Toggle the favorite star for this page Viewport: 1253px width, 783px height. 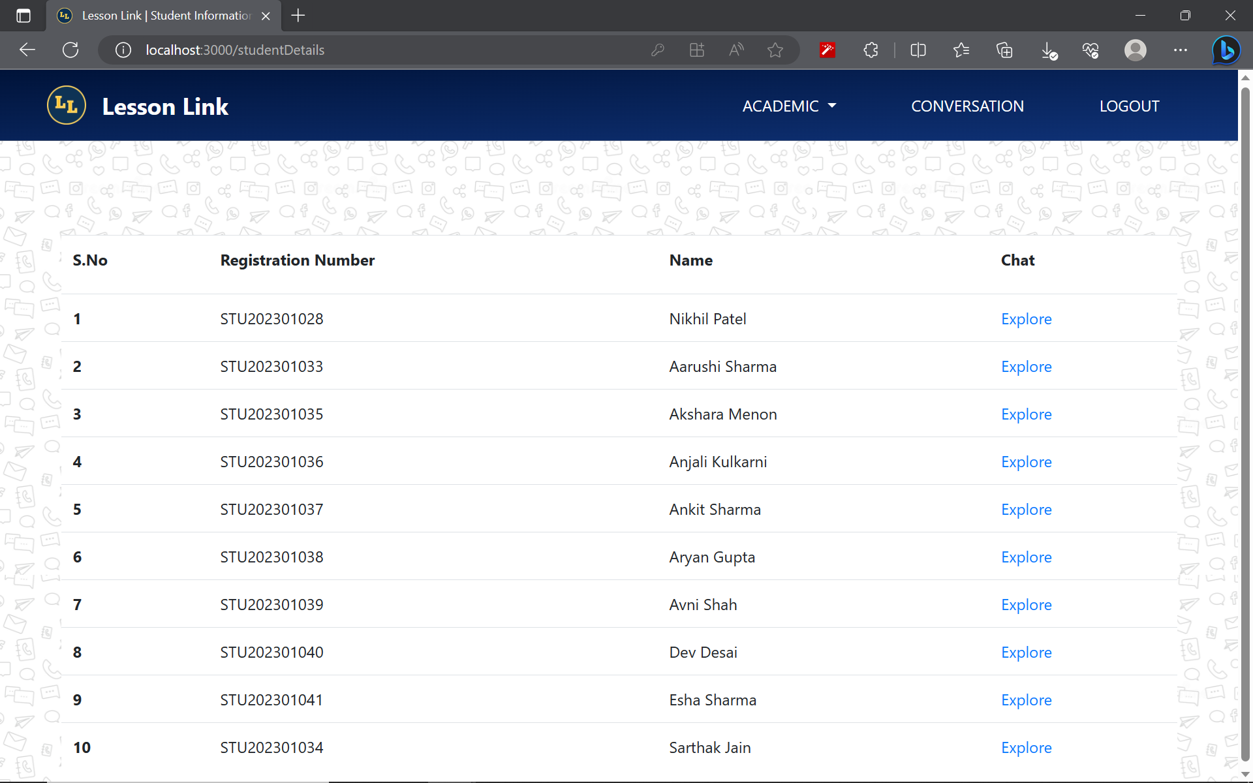775,50
